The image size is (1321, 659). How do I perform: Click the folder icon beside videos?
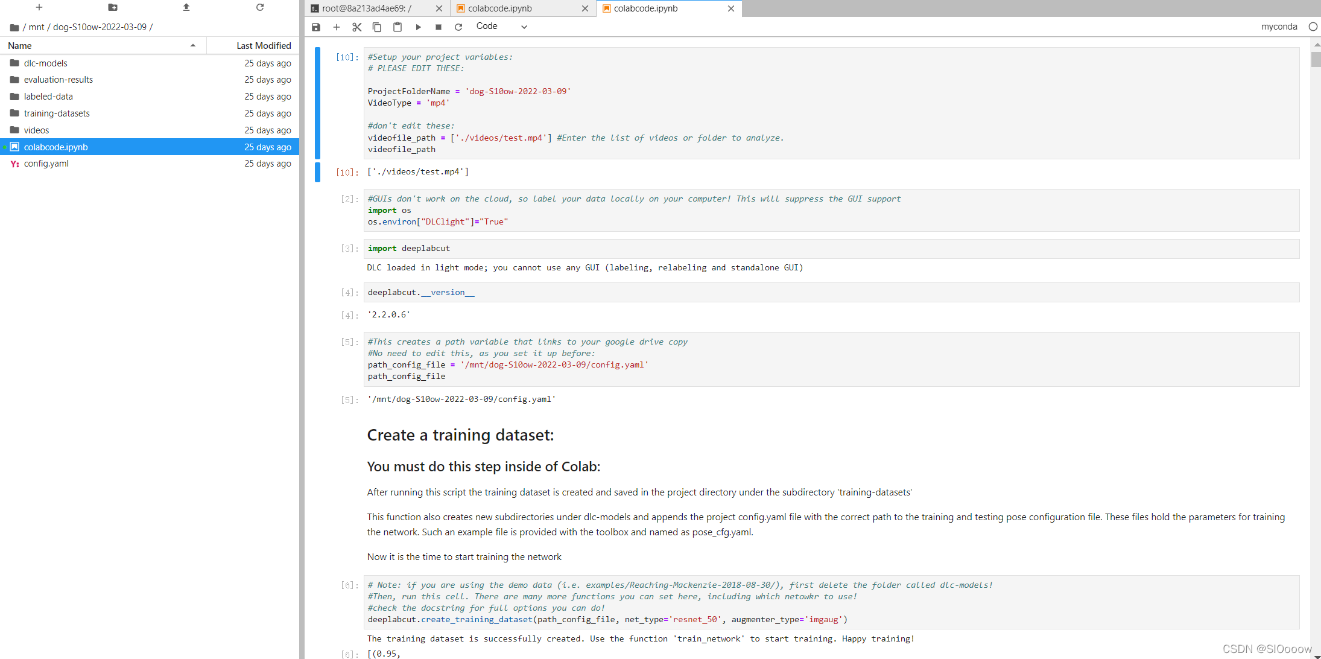(14, 130)
